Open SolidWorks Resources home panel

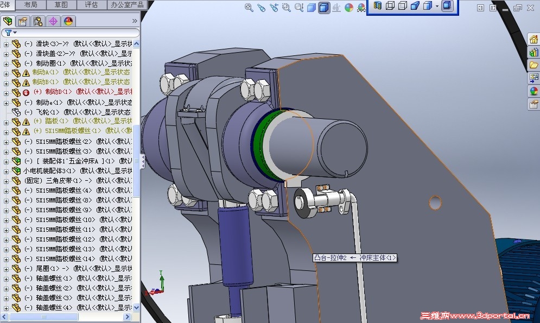(x=536, y=38)
